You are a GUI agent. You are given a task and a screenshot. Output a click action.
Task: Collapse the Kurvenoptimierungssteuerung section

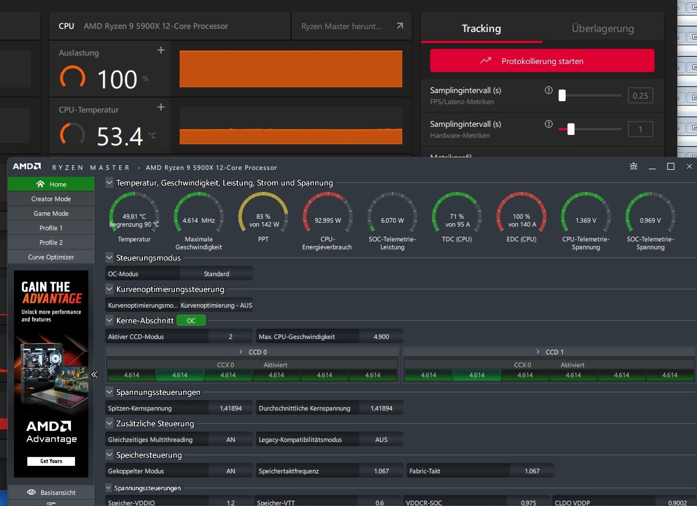(x=109, y=289)
